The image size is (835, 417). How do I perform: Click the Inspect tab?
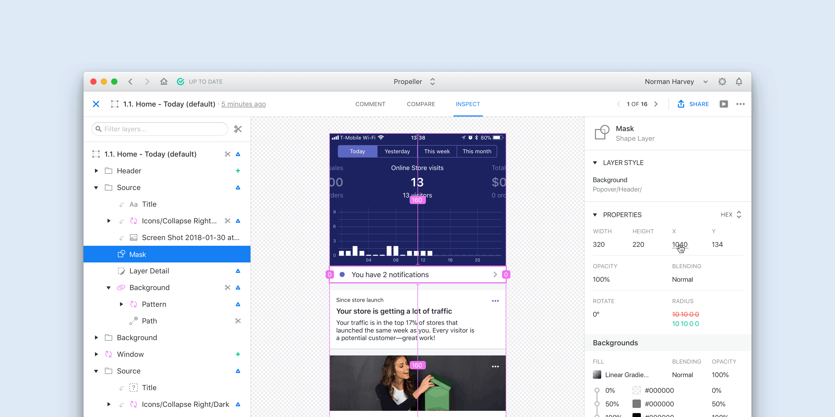[467, 104]
